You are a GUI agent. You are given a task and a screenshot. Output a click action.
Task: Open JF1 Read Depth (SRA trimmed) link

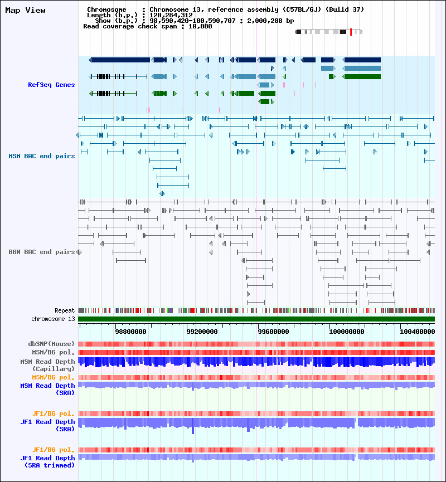pos(48,462)
